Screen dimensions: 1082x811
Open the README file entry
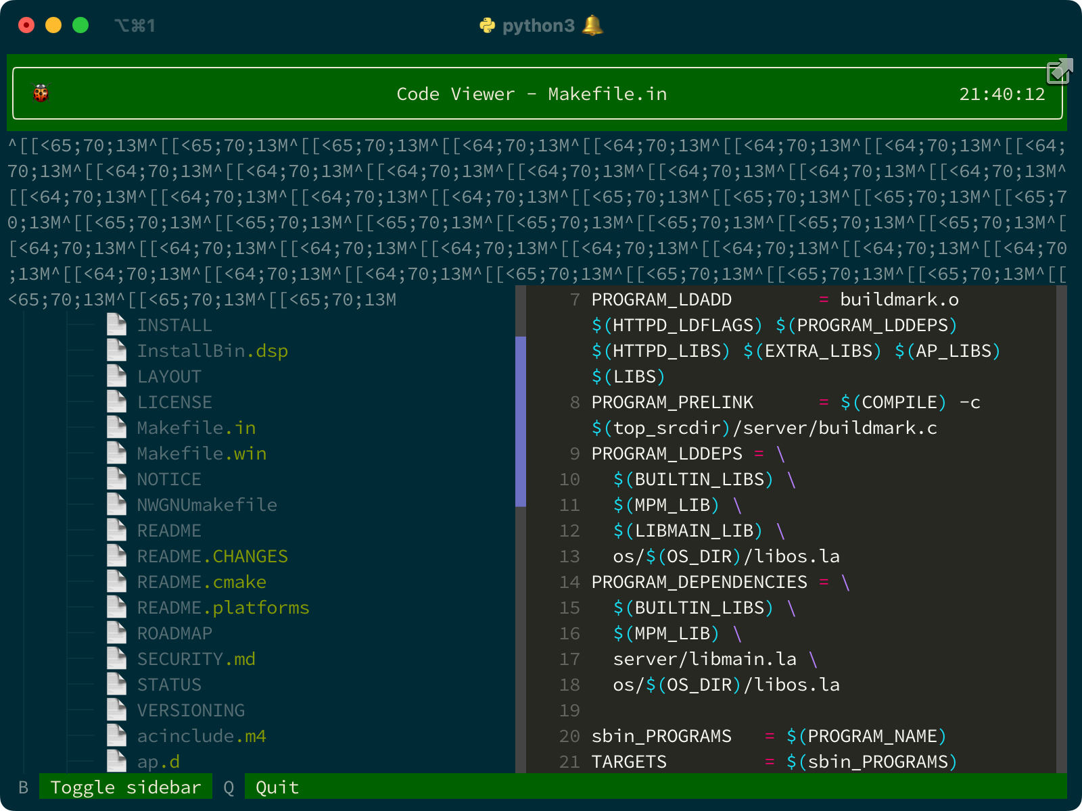click(169, 531)
